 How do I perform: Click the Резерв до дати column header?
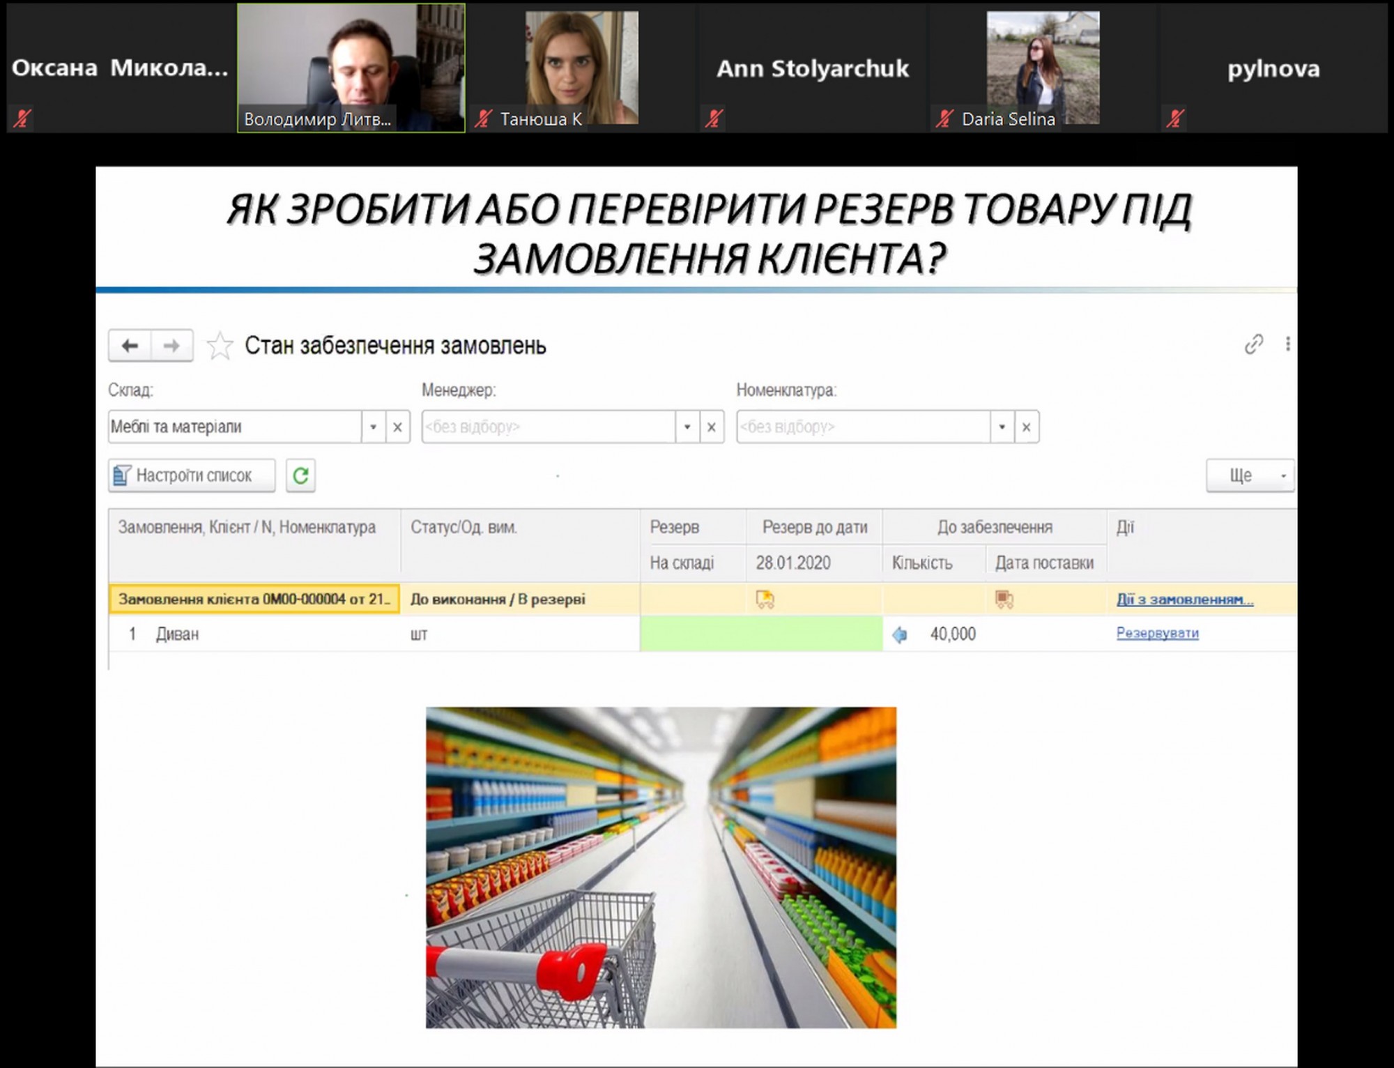814,527
